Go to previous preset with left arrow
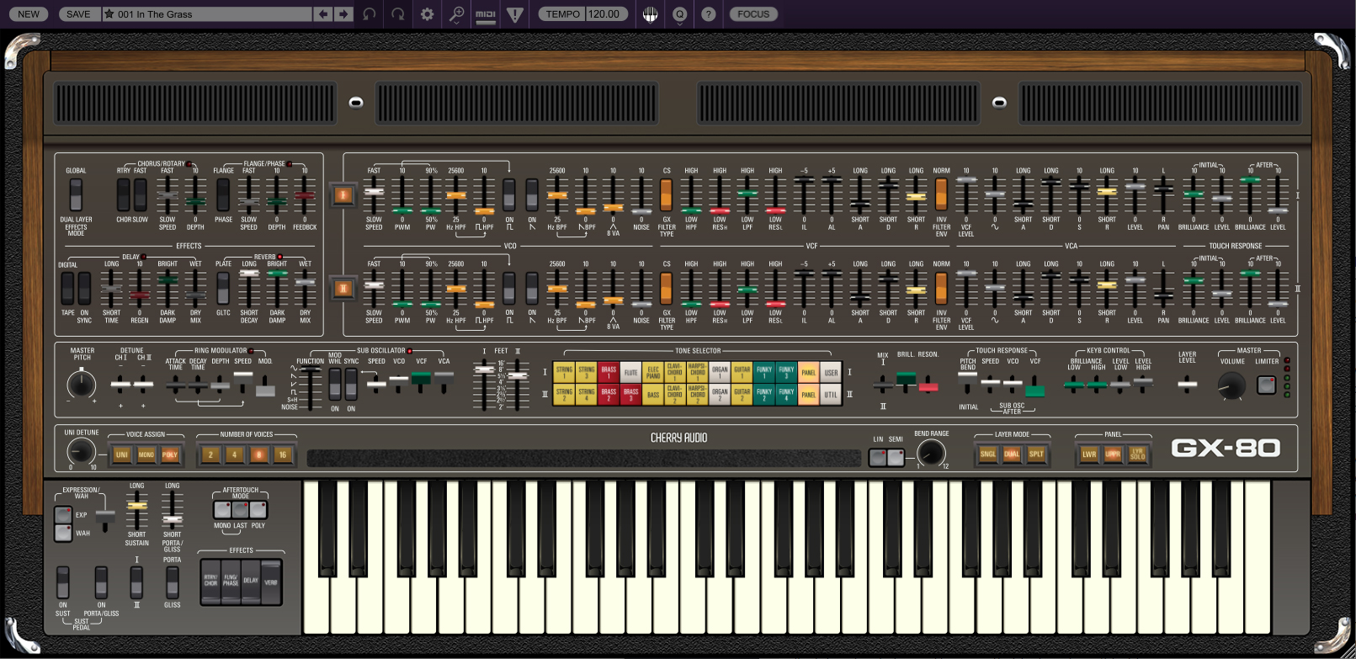Image resolution: width=1356 pixels, height=659 pixels. click(x=323, y=14)
